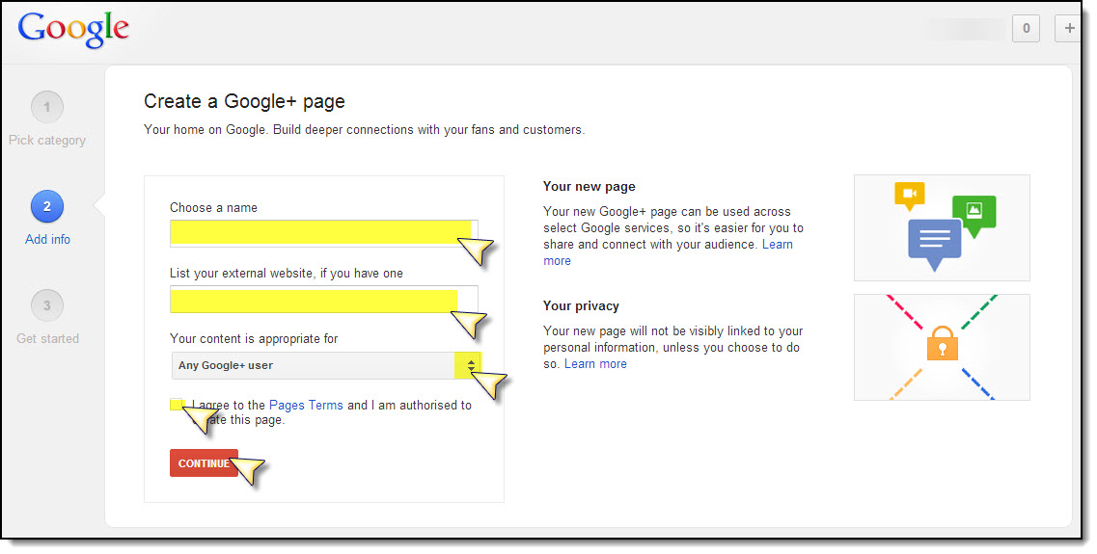Select step 3 Get started circle

point(47,306)
